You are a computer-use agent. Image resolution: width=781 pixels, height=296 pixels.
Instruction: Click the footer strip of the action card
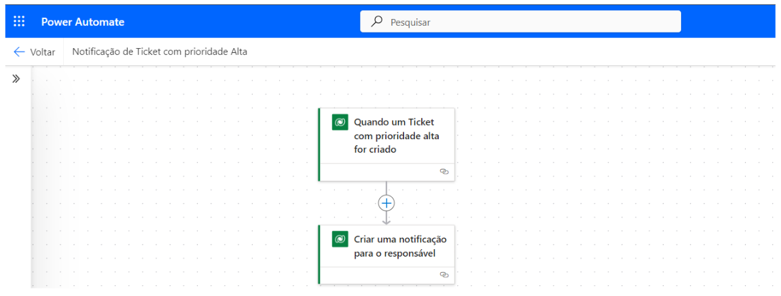pos(380,275)
